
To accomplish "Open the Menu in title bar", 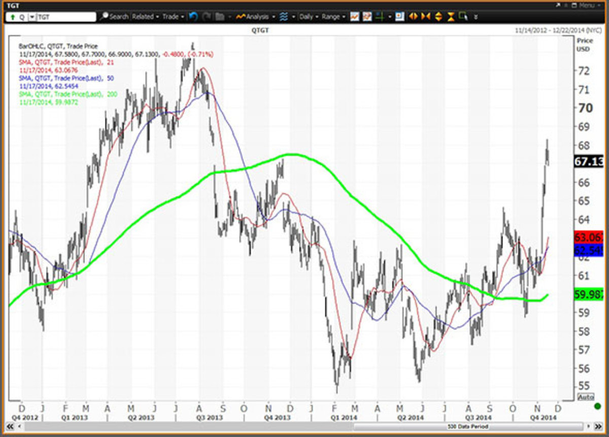I will [x=585, y=5].
